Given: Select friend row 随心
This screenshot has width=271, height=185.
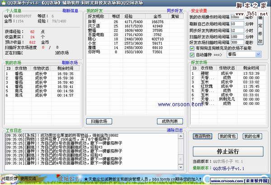Looking at the screenshot, I should tap(135, 39).
